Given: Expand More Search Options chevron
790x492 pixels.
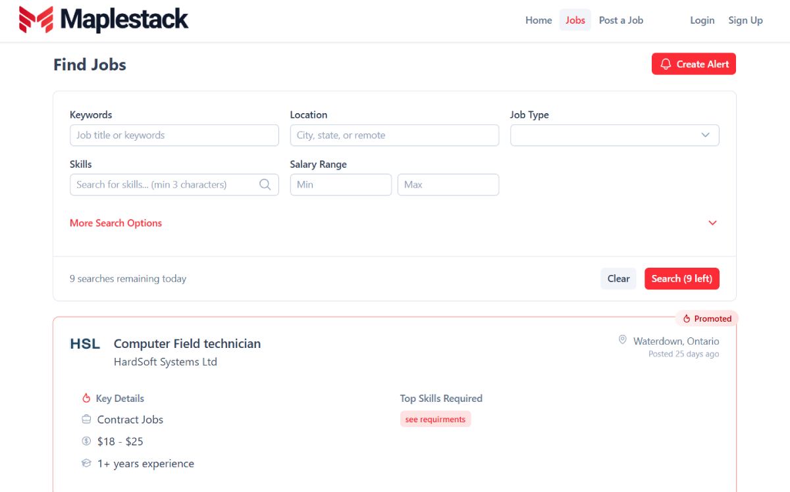Looking at the screenshot, I should 712,223.
